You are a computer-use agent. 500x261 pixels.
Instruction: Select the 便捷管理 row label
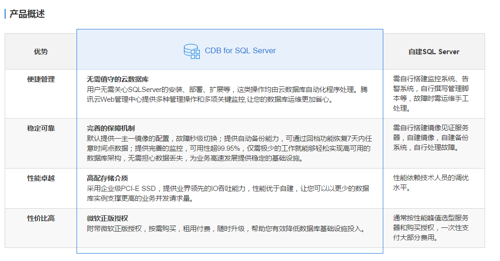pyautogui.click(x=41, y=79)
